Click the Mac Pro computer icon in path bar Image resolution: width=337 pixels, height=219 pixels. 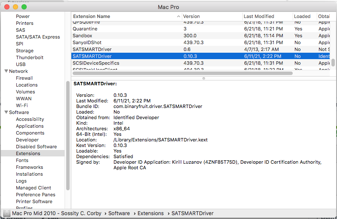click(x=7, y=213)
